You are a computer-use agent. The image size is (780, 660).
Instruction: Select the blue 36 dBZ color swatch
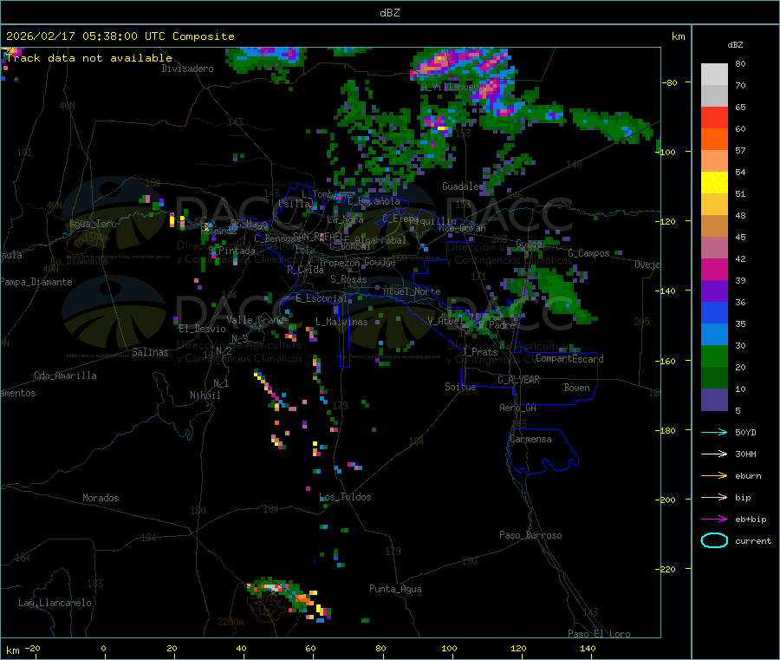pos(714,312)
